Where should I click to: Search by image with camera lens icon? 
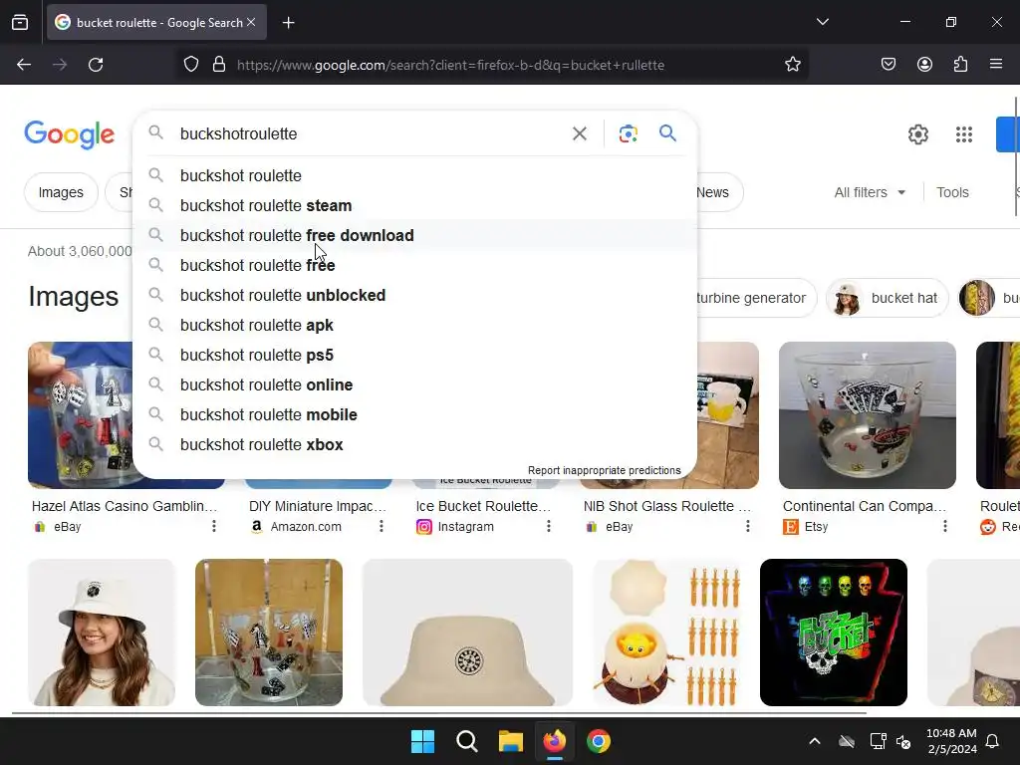point(628,133)
